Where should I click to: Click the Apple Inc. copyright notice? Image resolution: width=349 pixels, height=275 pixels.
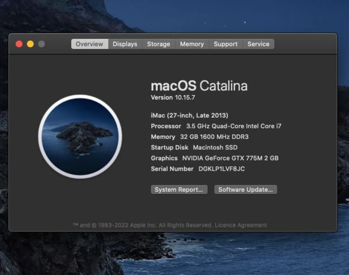point(143,225)
